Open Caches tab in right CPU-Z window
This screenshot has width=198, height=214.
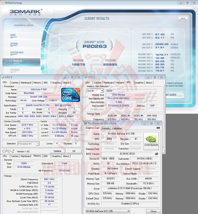(98, 83)
